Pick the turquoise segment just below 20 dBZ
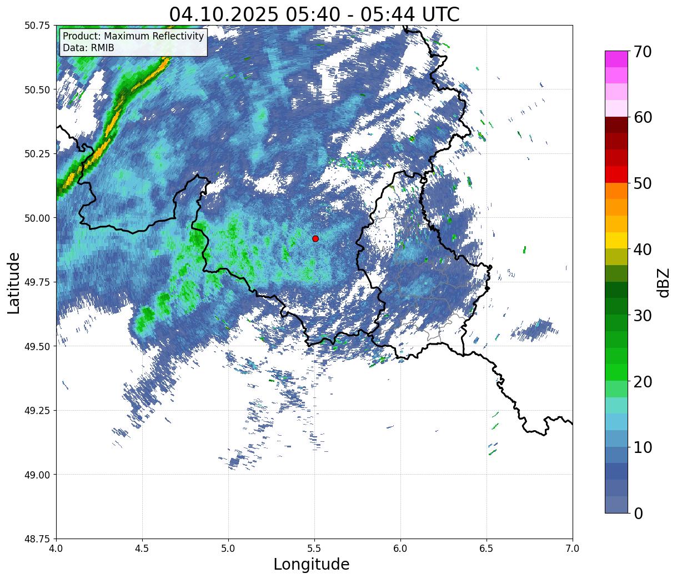Screen dimensions: 677x578 click(616, 406)
